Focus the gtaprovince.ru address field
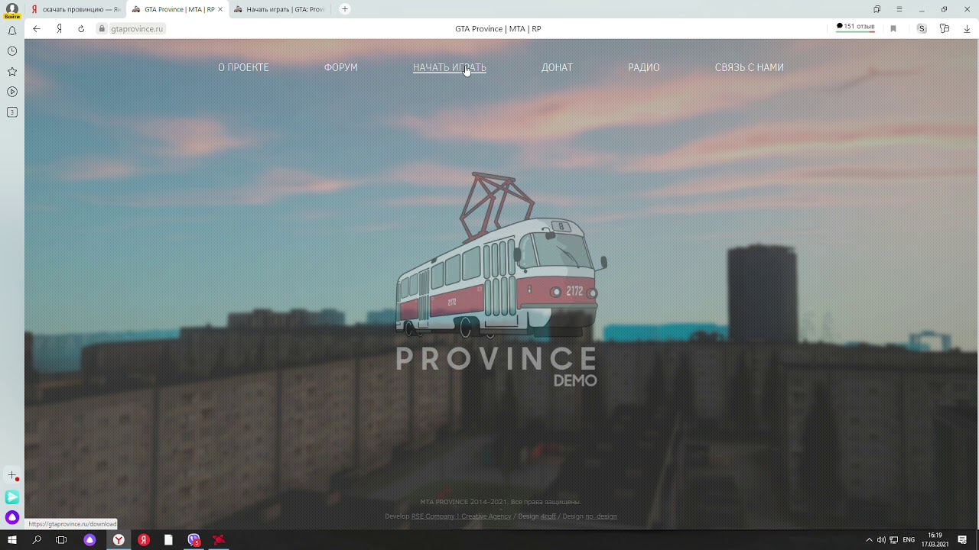 pos(137,28)
